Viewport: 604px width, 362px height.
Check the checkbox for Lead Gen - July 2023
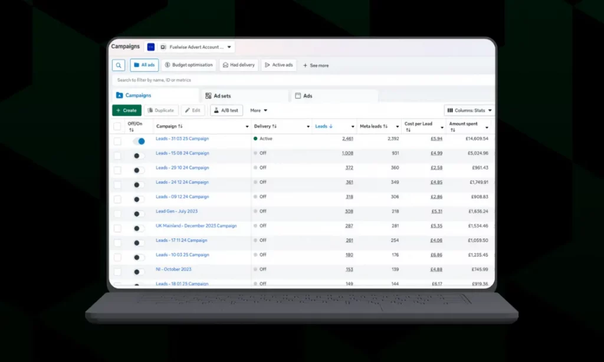(x=117, y=211)
